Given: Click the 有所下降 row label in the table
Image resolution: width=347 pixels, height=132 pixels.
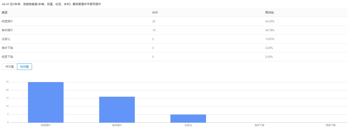Looking at the screenshot, I should [x=7, y=48].
